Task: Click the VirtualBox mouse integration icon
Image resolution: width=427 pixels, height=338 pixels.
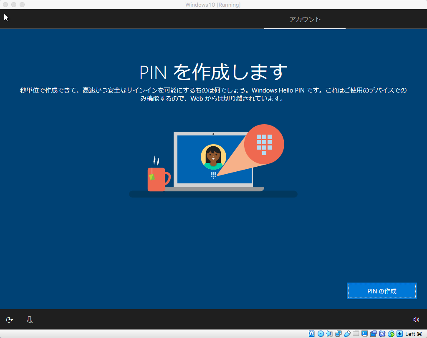Action: click(x=391, y=334)
